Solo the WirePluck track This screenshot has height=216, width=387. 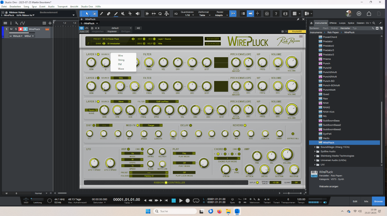click(x=16, y=29)
